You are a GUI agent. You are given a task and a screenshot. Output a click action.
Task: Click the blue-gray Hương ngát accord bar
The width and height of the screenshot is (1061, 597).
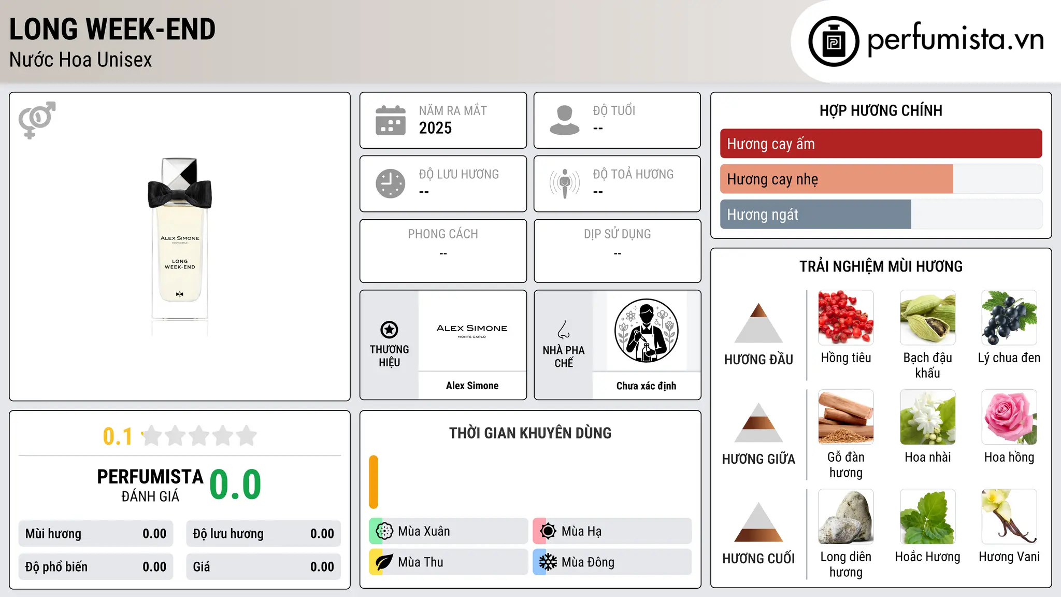815,214
